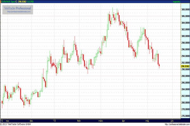Viewport: 190px width, 126px height.
Task: Click the EUR/HUF Spot title label
Action: coord(7,2)
